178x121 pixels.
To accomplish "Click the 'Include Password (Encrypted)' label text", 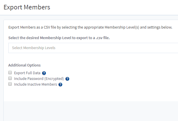I will (39, 79).
